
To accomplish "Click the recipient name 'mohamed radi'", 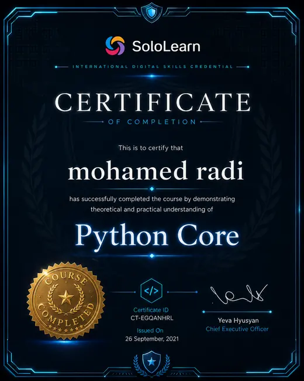I will click(156, 171).
